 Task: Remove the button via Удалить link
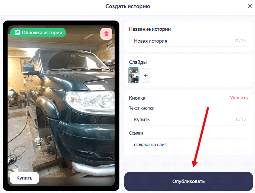coord(239,98)
